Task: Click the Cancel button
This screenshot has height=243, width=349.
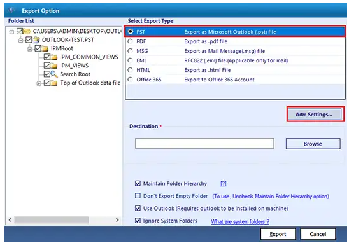Action: tap(318, 234)
